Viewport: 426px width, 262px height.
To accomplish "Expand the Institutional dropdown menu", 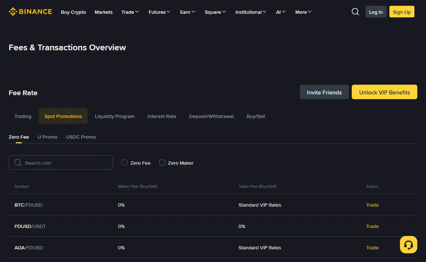I will click(251, 12).
